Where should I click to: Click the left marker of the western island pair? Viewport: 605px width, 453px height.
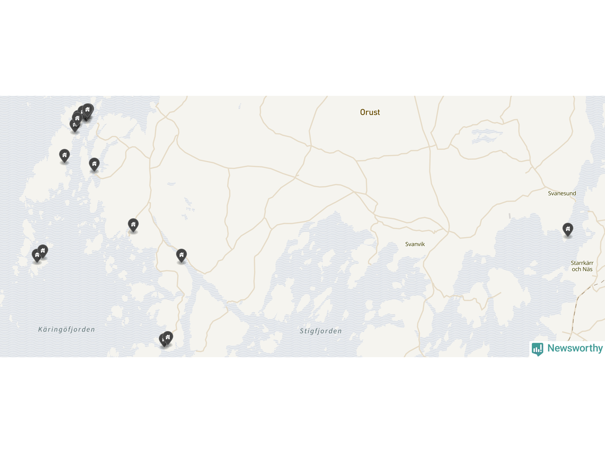37,255
